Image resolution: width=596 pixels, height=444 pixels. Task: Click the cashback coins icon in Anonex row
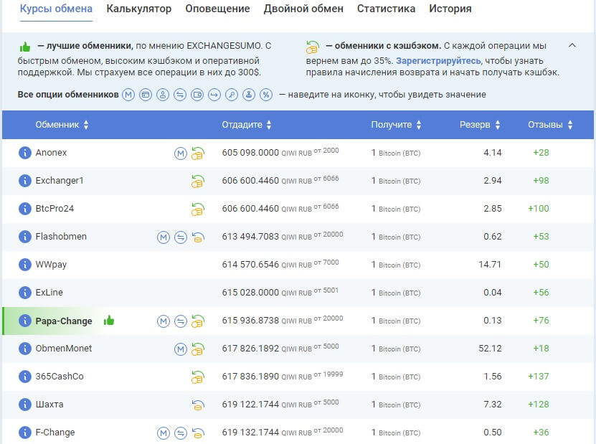coord(198,153)
